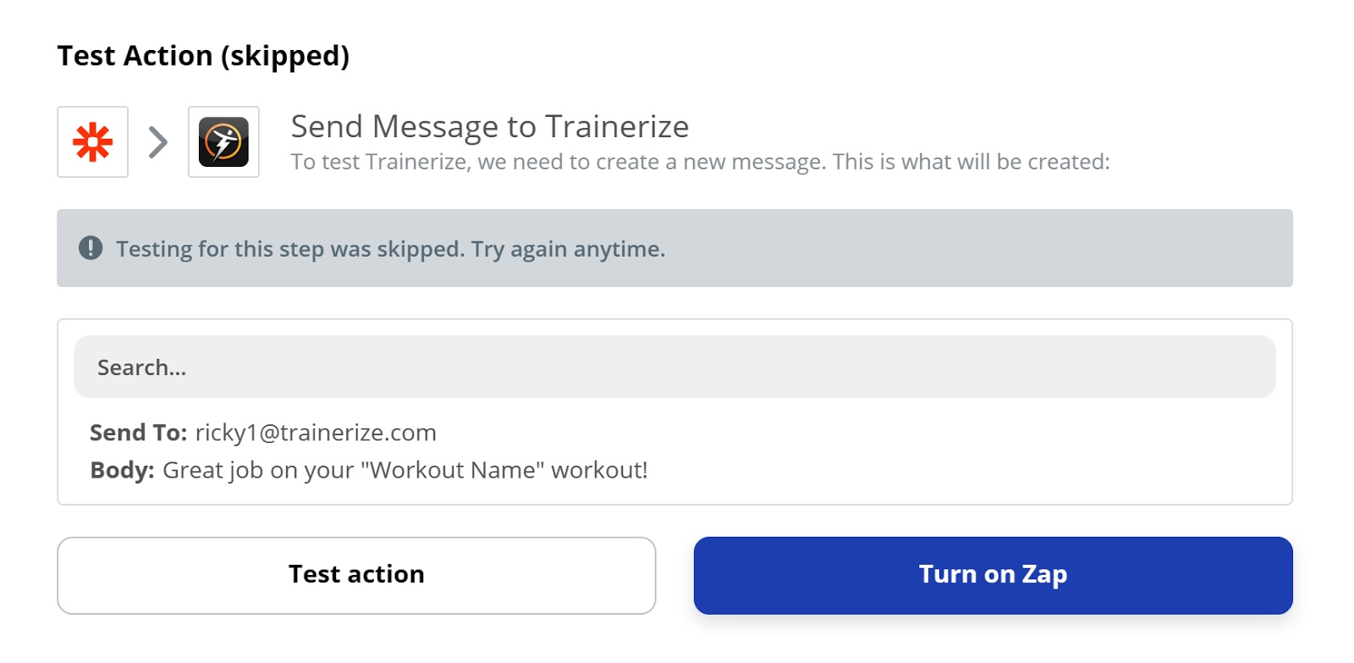Click the exclamation icon in skipped banner
The image size is (1354, 663).
pyautogui.click(x=91, y=248)
